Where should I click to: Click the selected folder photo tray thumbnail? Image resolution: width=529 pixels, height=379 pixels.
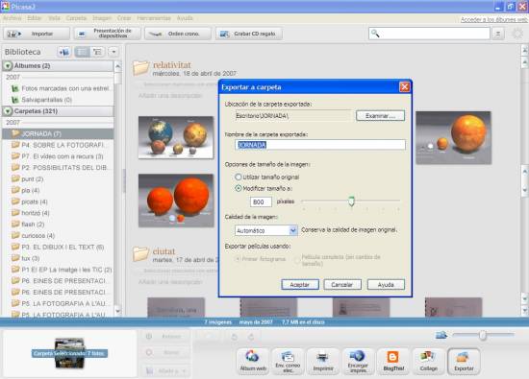click(69, 353)
